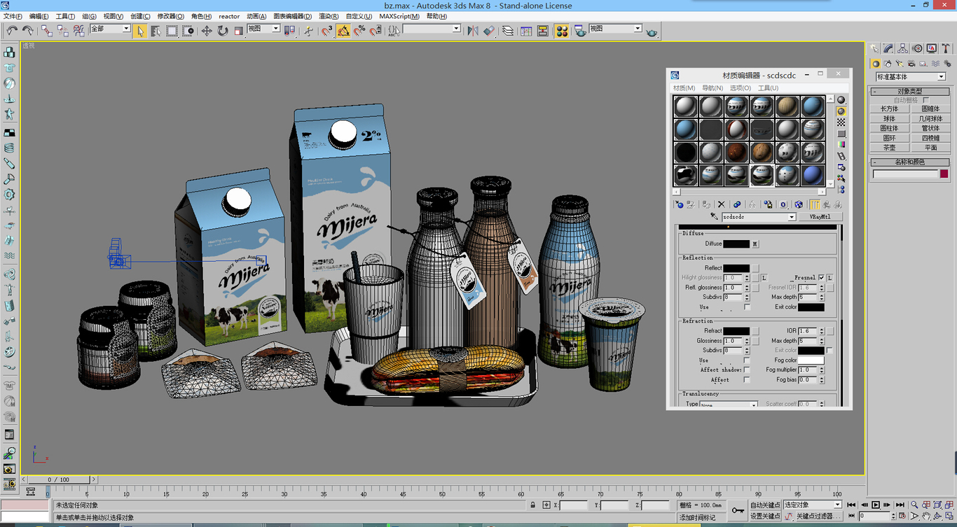Click Get Material icon in Material Editor
This screenshot has width=957, height=527.
point(679,204)
